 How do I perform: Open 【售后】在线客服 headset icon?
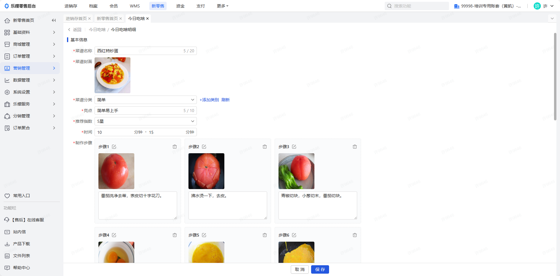[x=7, y=220]
